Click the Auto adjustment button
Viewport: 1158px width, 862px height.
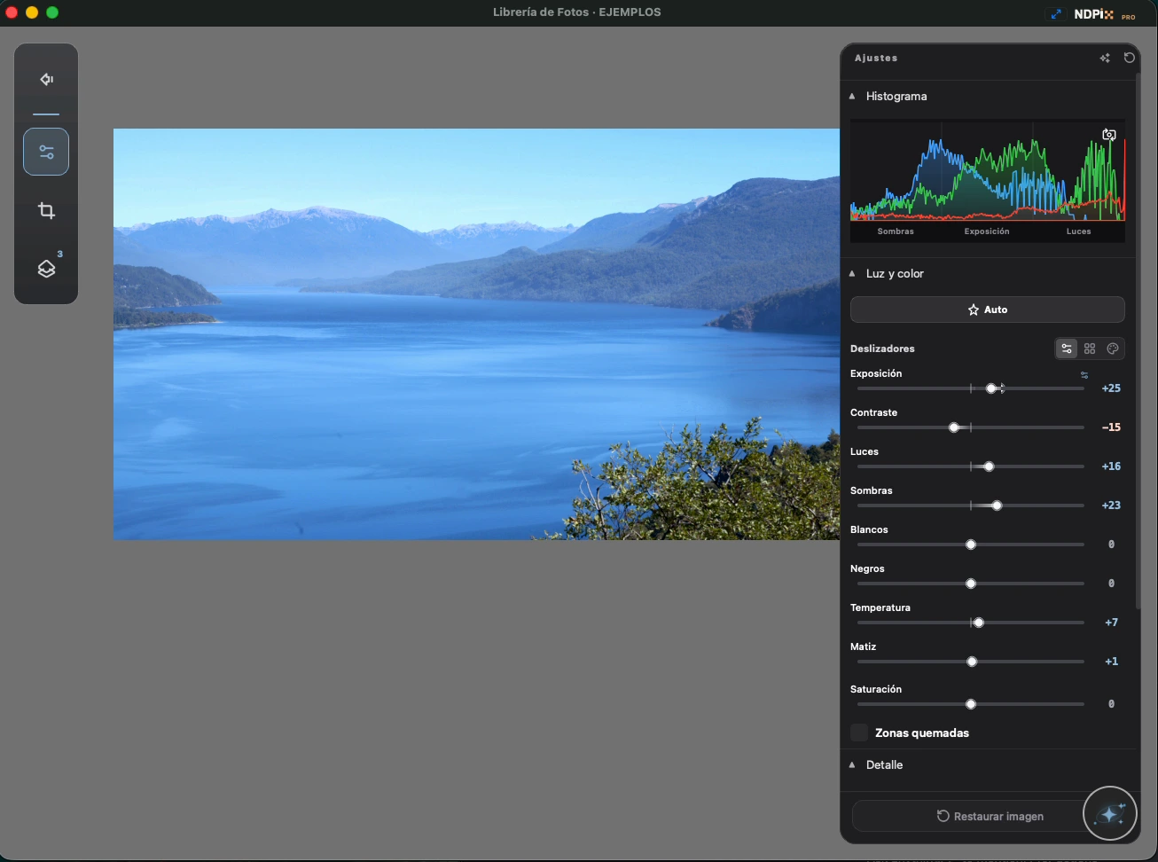point(988,310)
